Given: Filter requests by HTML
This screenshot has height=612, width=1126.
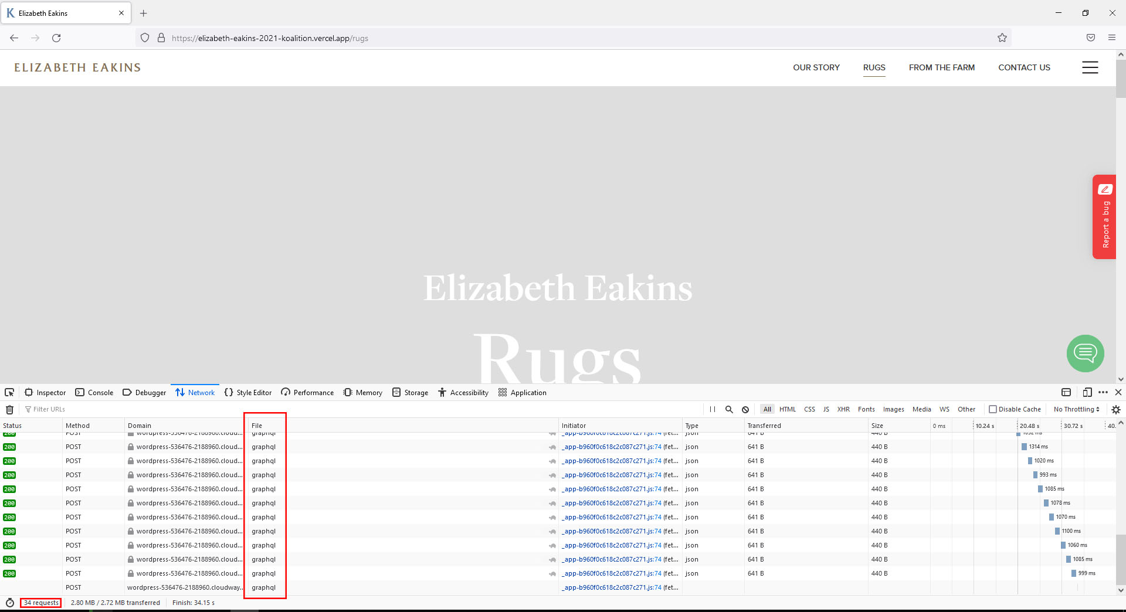Looking at the screenshot, I should pyautogui.click(x=788, y=409).
